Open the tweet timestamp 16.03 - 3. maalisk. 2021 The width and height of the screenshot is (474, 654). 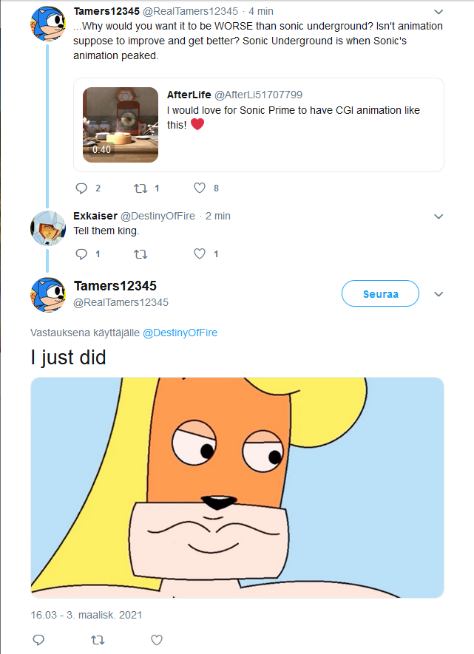[87, 615]
